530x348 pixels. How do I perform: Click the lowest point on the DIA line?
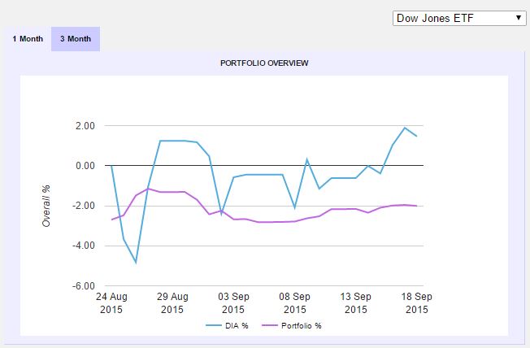click(136, 263)
